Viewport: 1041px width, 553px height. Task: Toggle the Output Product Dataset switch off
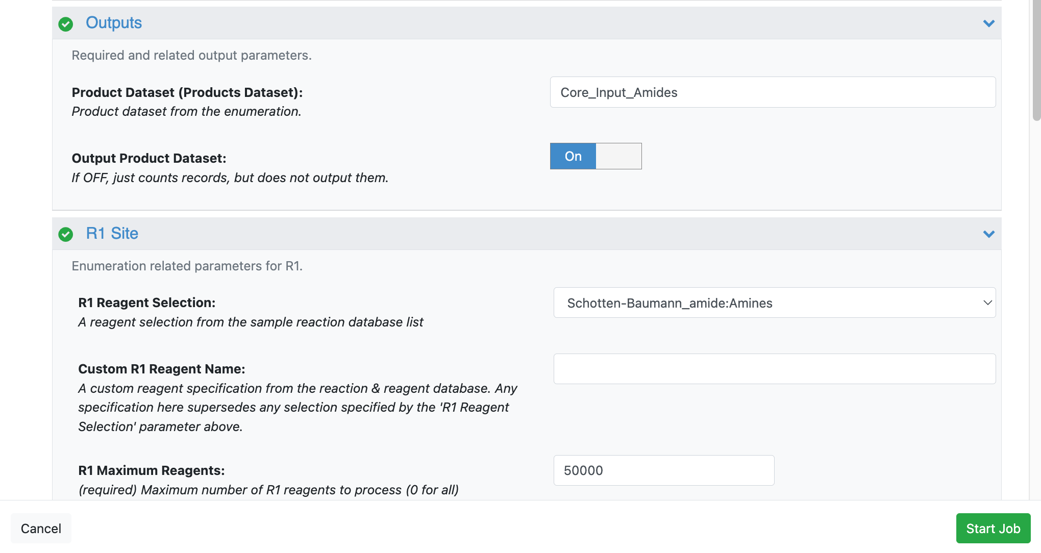[x=573, y=156]
